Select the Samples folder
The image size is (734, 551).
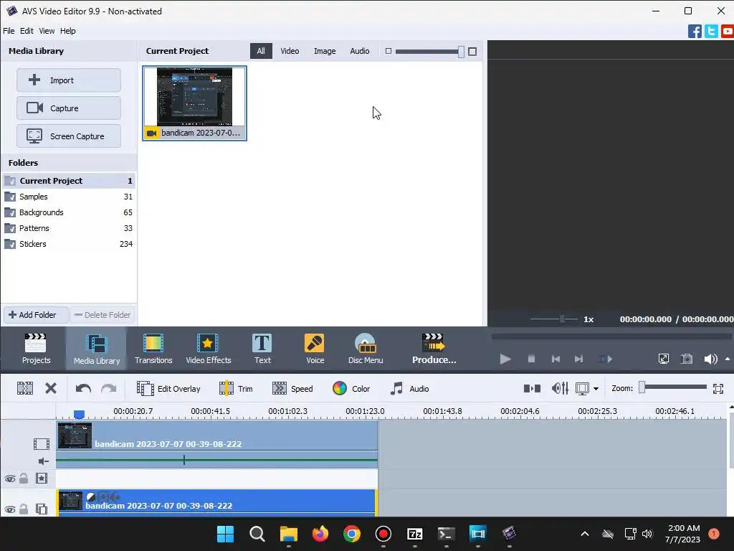pos(69,197)
